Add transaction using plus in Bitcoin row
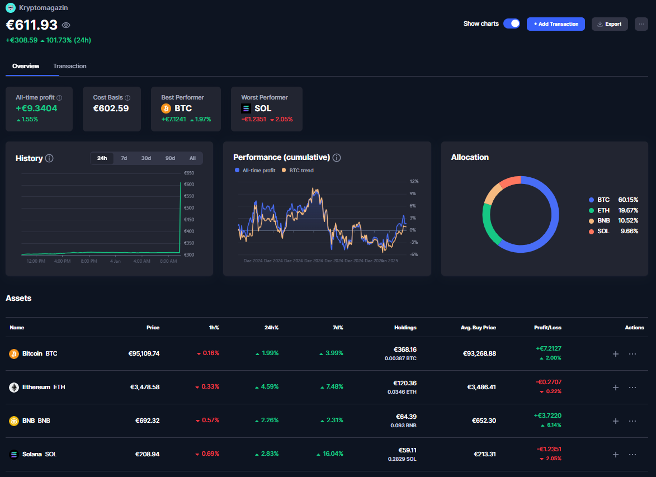The image size is (656, 477). [616, 354]
